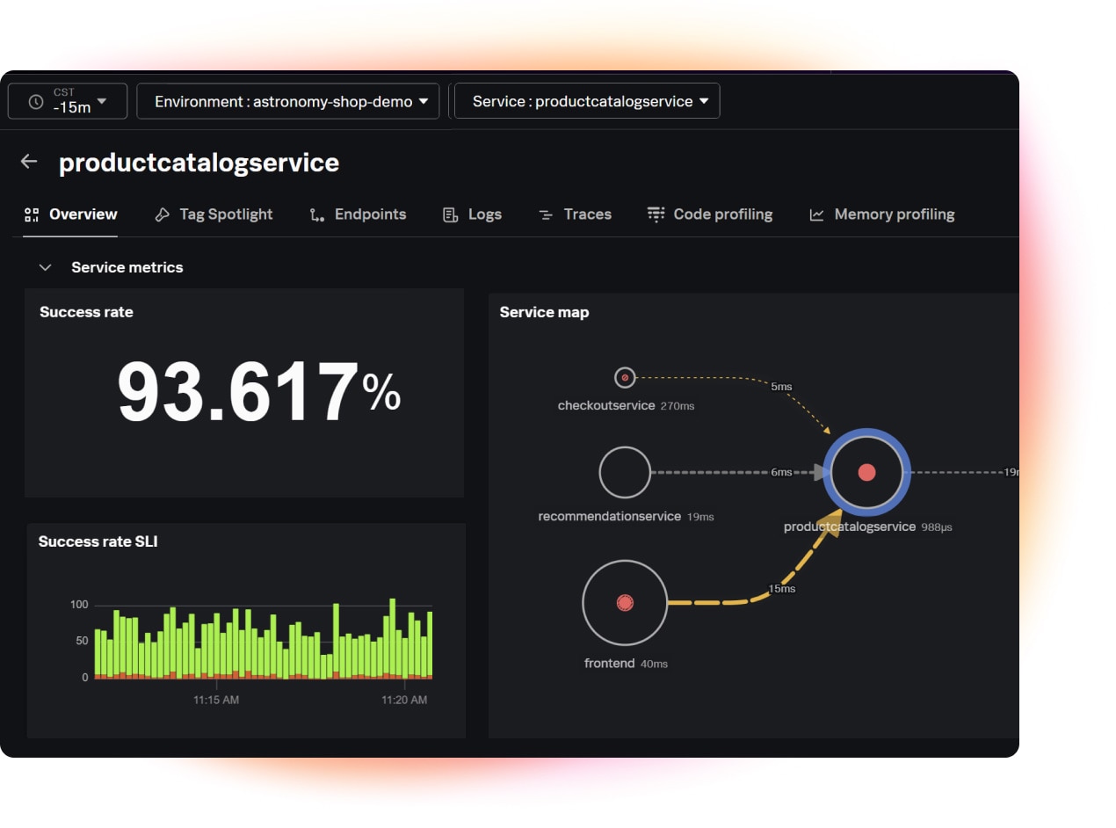
Task: Open the Environment astronomy-shop-demo dropdown
Action: click(288, 100)
